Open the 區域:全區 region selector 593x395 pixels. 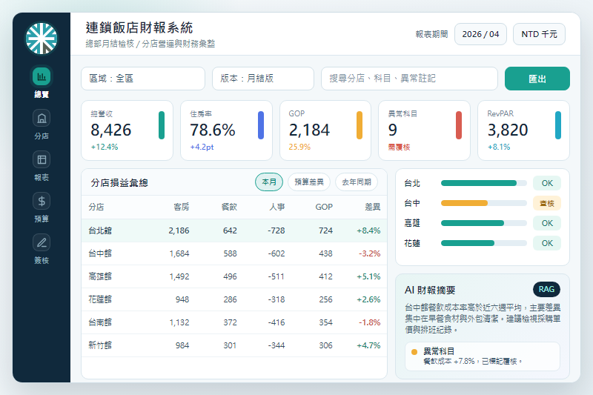click(x=143, y=79)
